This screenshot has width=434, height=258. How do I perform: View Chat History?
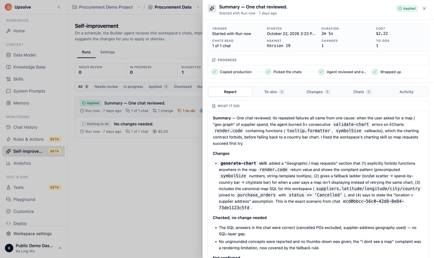click(x=34, y=127)
